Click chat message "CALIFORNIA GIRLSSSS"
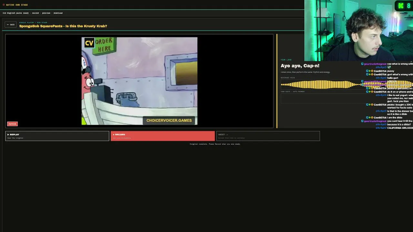This screenshot has width=413, height=232. click(x=400, y=128)
